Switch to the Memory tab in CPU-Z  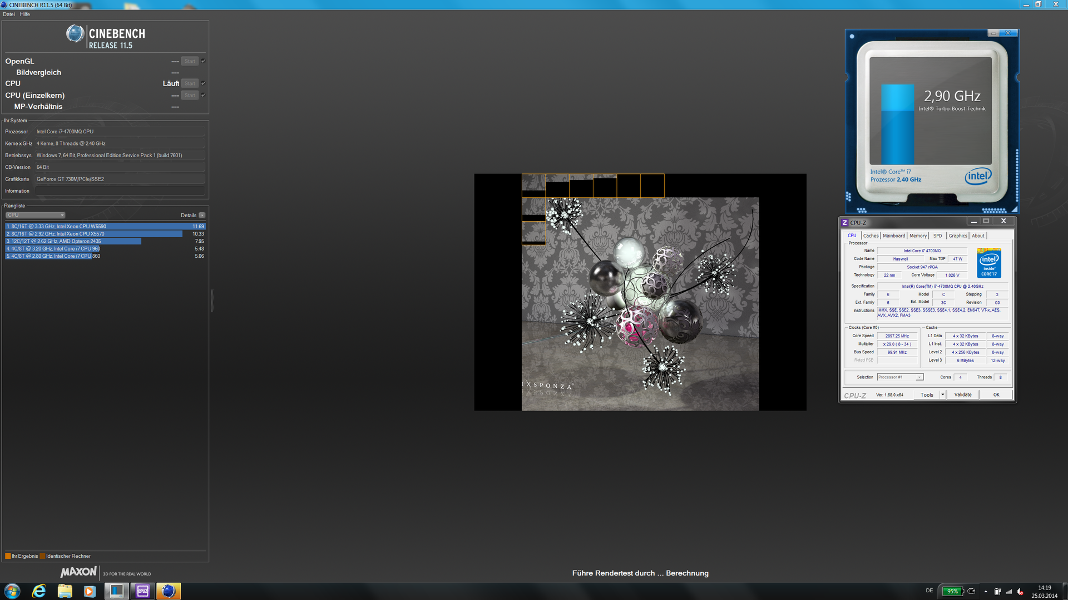918,236
